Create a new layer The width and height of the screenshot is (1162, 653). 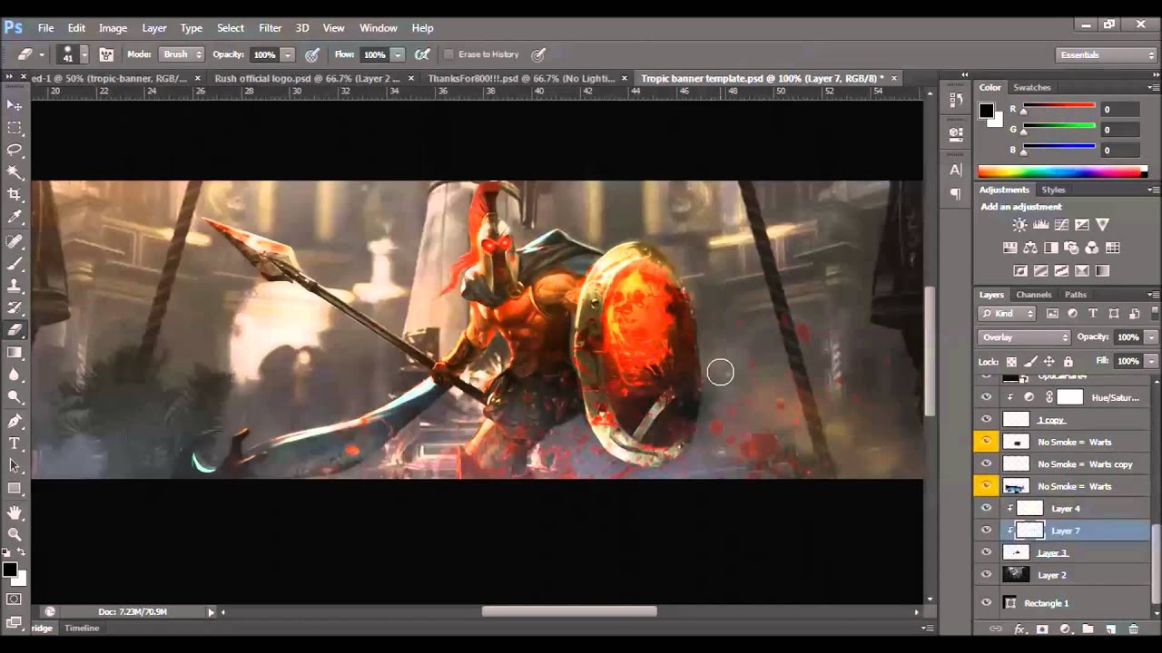click(1110, 629)
